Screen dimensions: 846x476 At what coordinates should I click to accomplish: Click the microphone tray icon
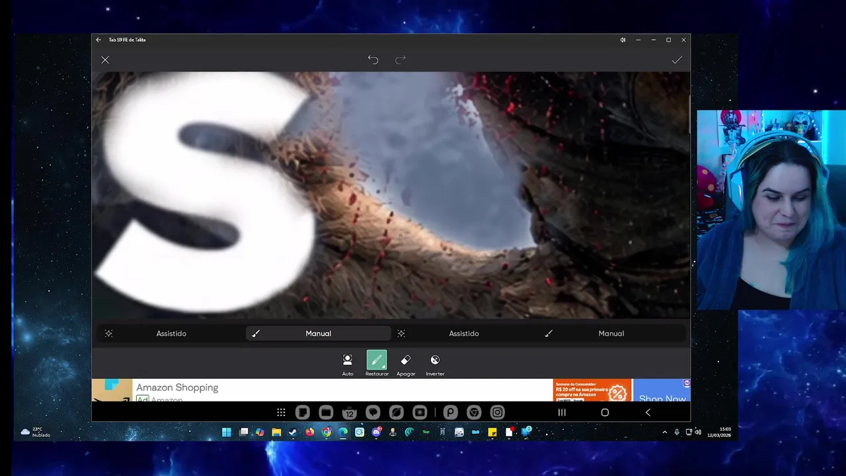pyautogui.click(x=677, y=432)
